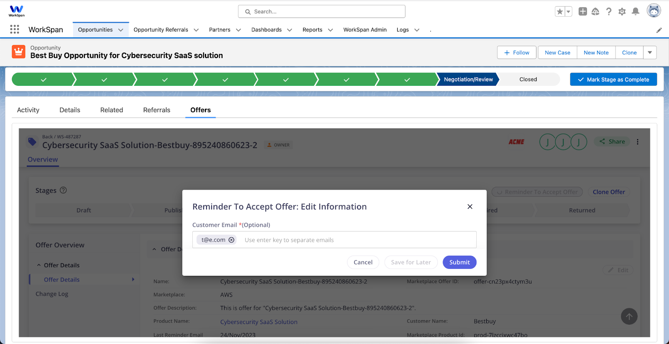The image size is (669, 344).
Task: Switch to the Details tab
Action: tap(70, 110)
